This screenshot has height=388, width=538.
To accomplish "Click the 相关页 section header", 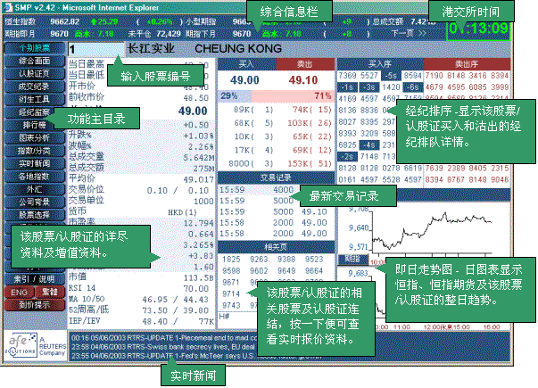I will [x=276, y=247].
